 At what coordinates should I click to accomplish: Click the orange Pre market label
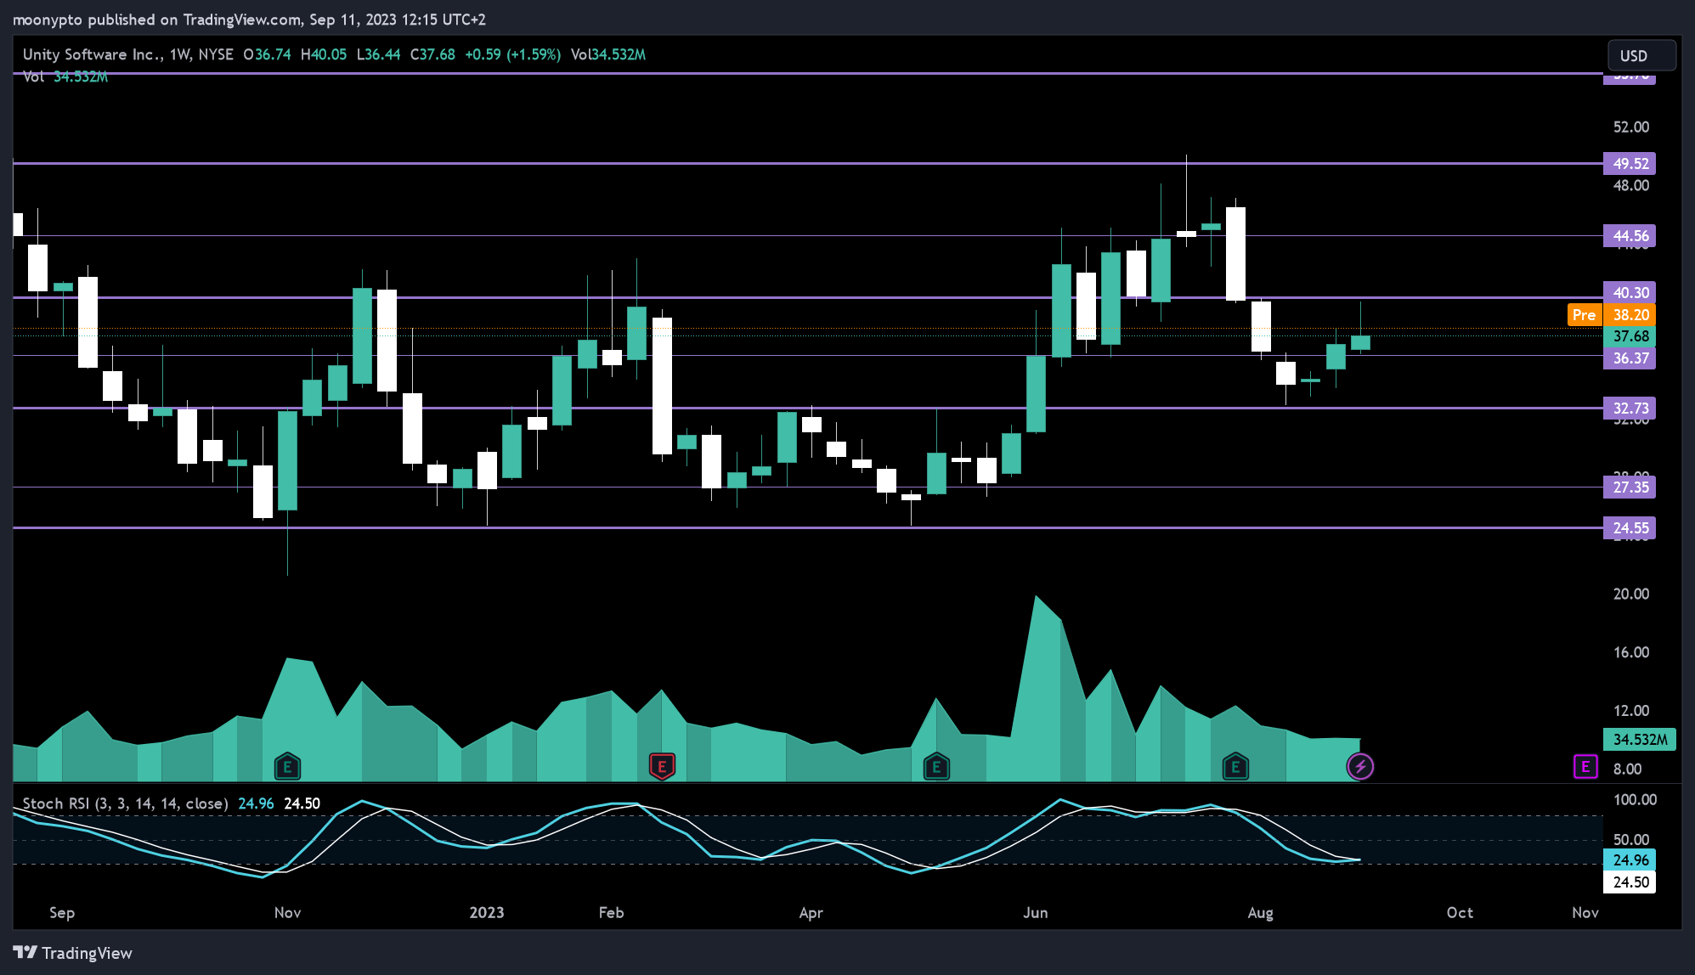1585,315
